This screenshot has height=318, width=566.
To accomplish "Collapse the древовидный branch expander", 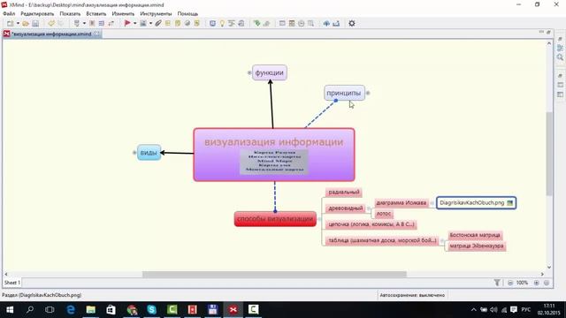I will click(x=369, y=208).
